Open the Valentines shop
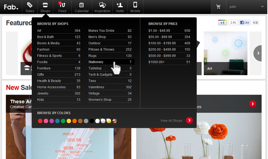Viewport: 268px width, 159px height. point(110,87)
